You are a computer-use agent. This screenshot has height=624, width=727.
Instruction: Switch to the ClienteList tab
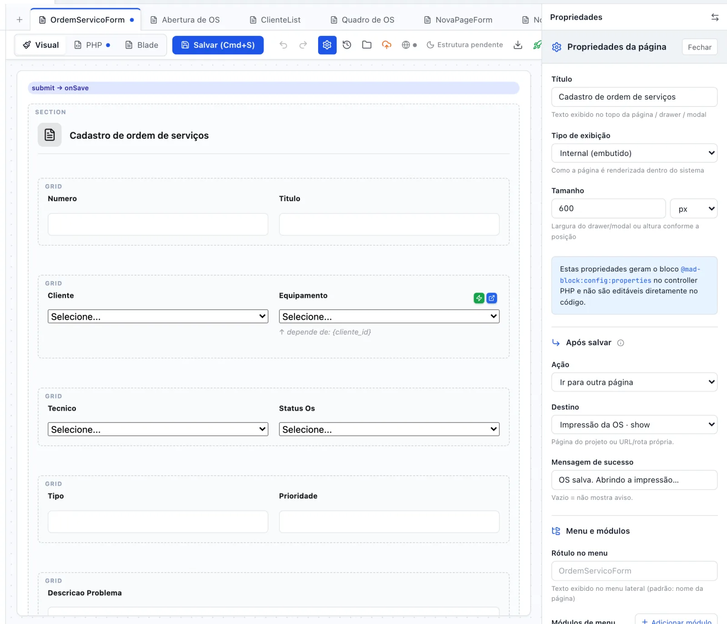click(275, 20)
